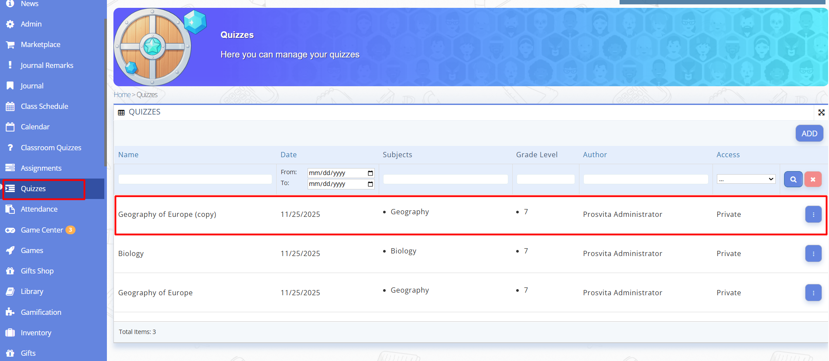Open actions menu for Biology quiz

[813, 253]
